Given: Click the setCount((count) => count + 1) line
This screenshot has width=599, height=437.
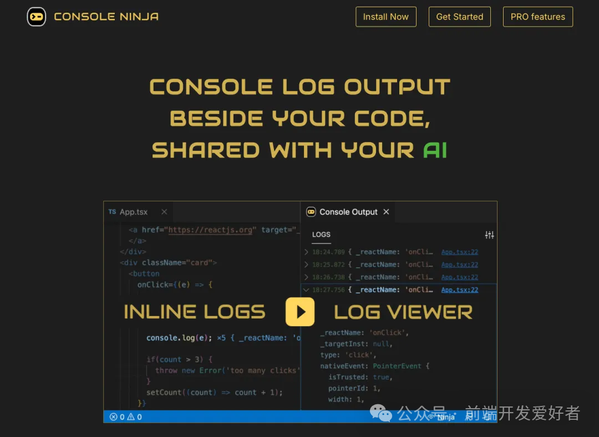Looking at the screenshot, I should (x=215, y=393).
